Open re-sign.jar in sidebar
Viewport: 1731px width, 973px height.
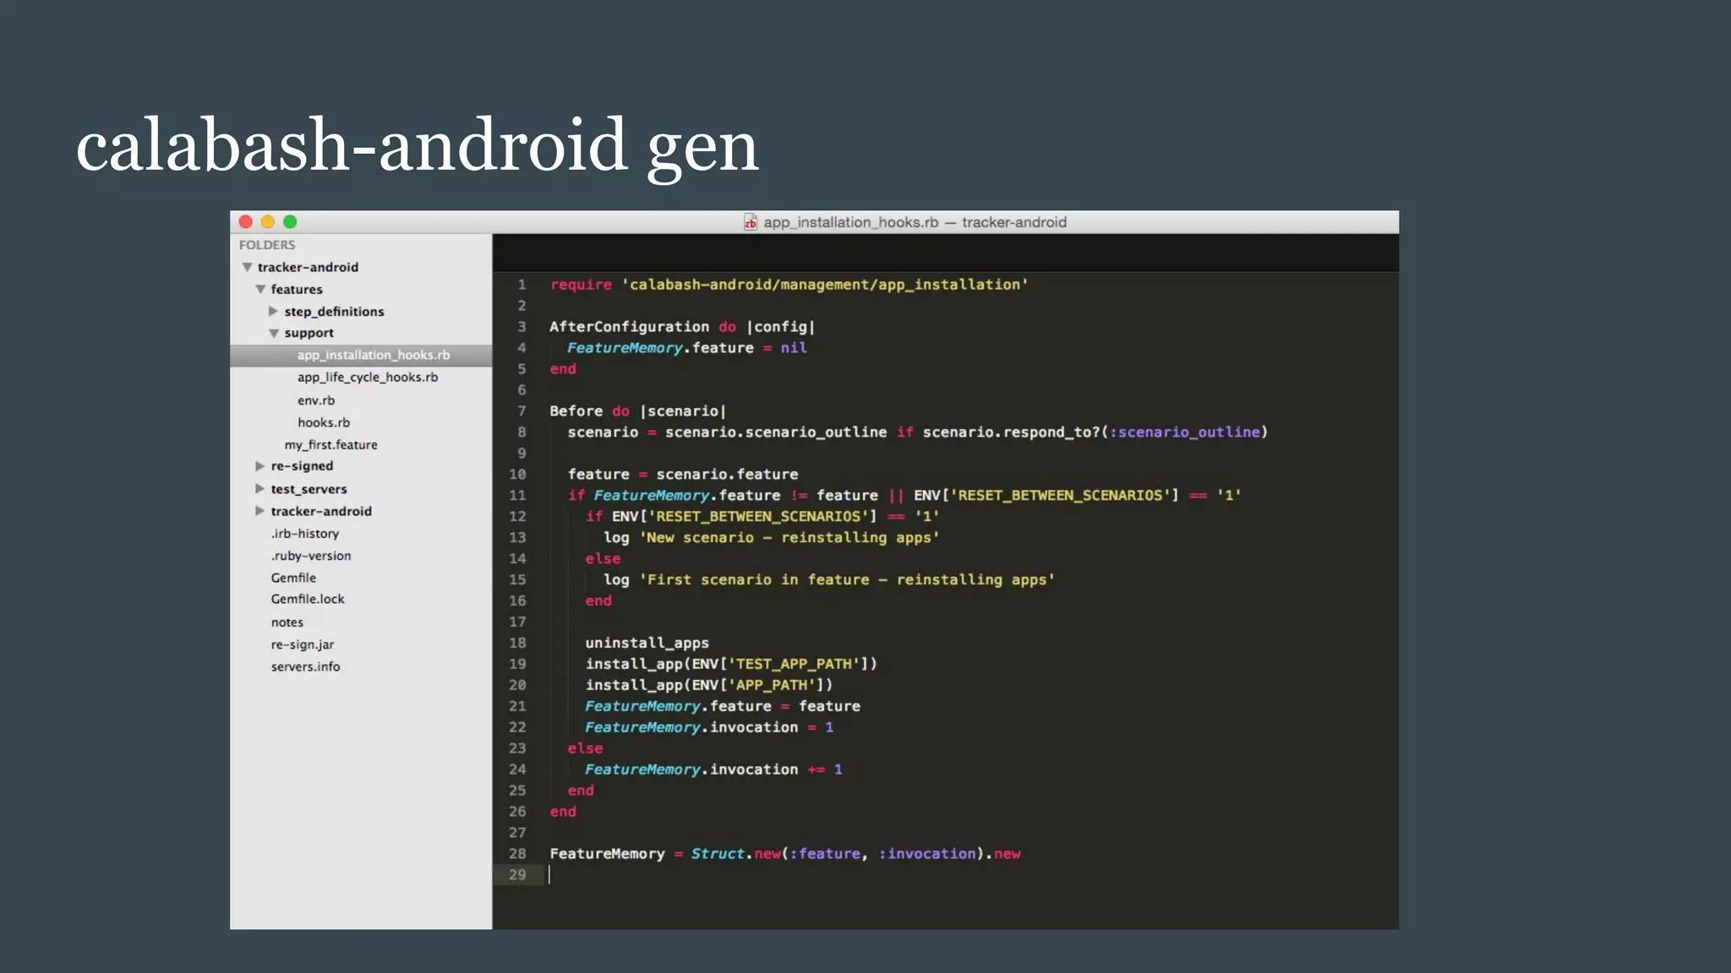[x=303, y=644]
